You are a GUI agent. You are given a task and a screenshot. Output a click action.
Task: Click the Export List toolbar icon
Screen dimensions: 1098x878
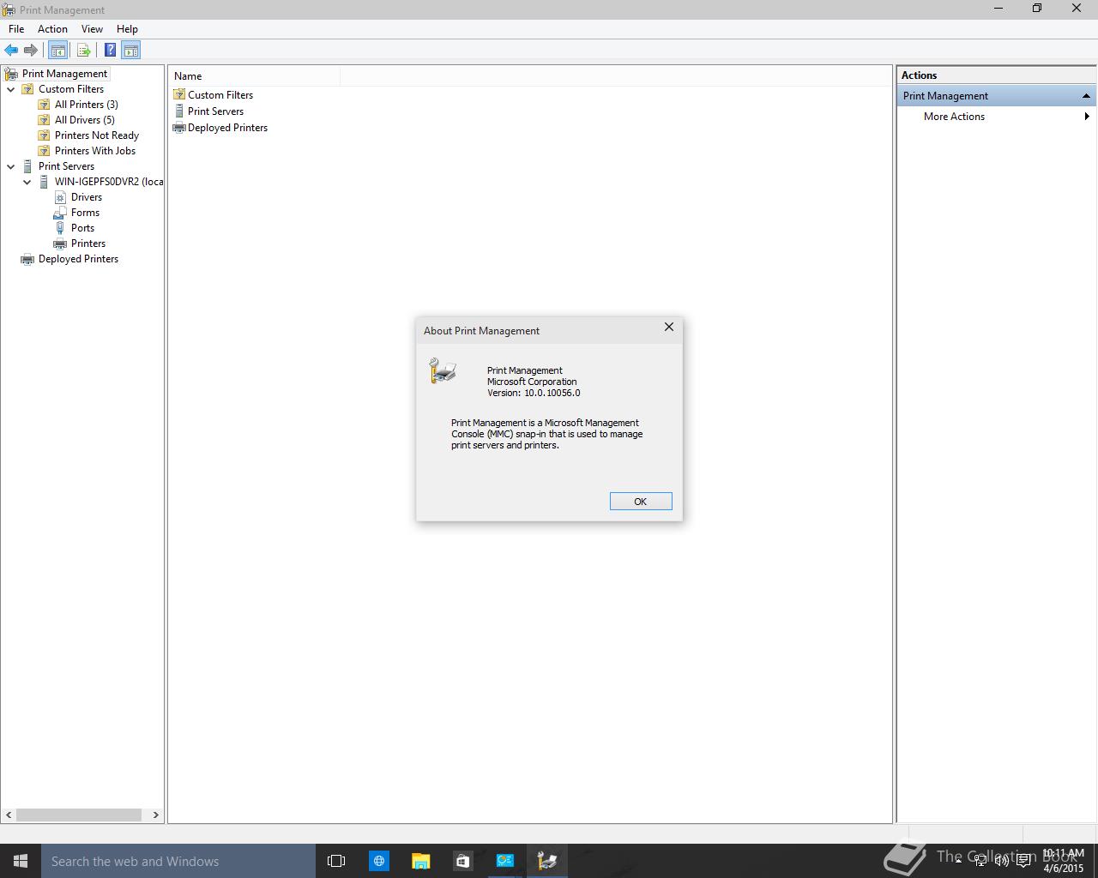pos(83,51)
